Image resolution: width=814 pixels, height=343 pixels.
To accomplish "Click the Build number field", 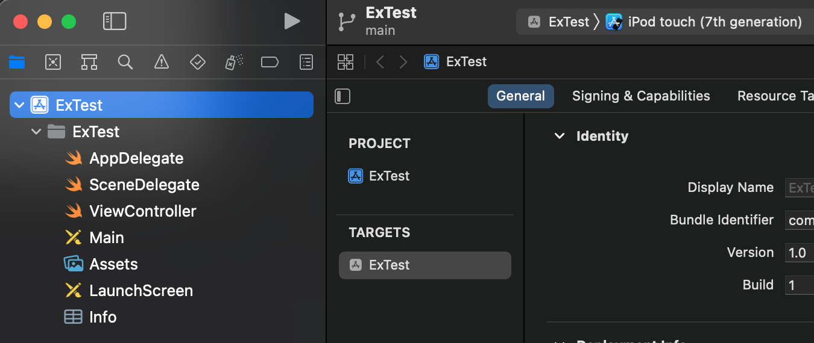I will [x=800, y=285].
